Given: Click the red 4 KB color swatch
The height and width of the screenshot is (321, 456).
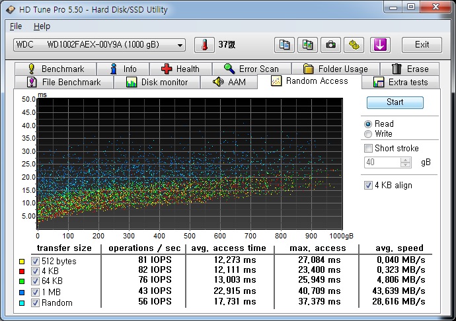Looking at the screenshot, I should (x=22, y=271).
